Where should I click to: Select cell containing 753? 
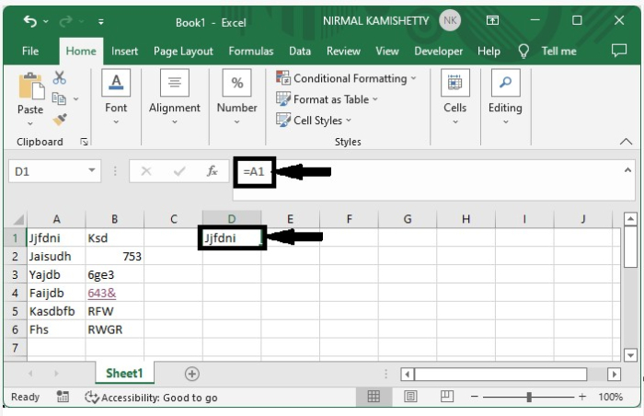(x=115, y=256)
